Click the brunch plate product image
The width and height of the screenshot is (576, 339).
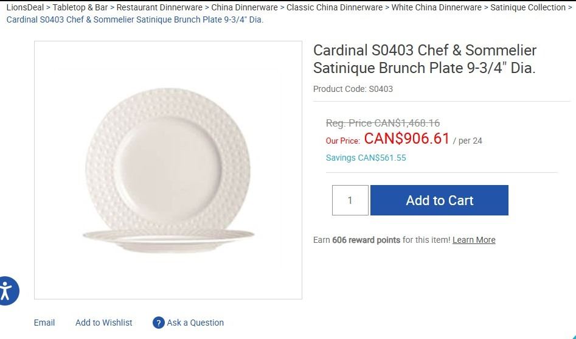168,170
